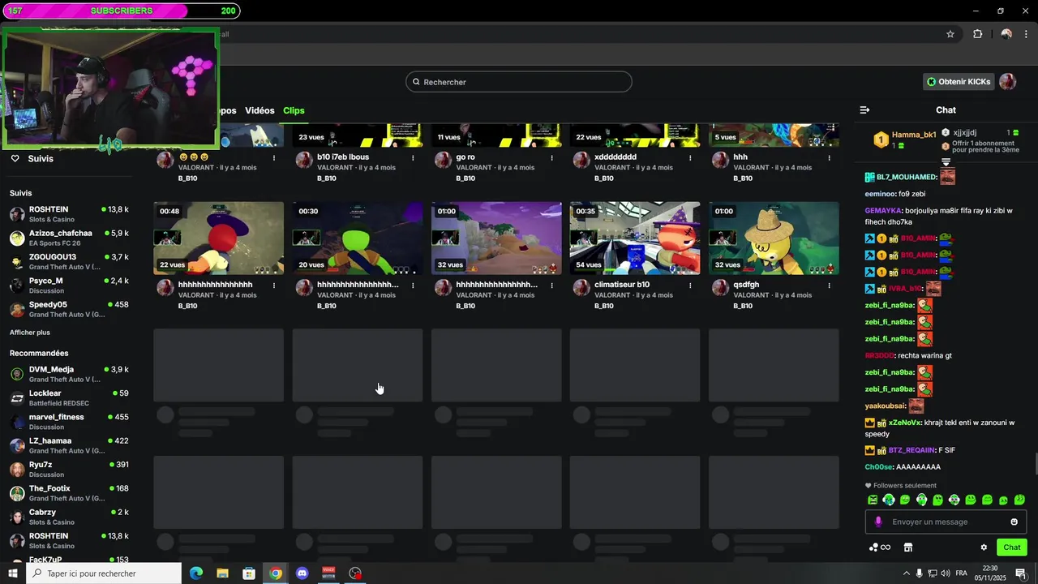Open the browser extensions puzzle icon

pos(977,34)
